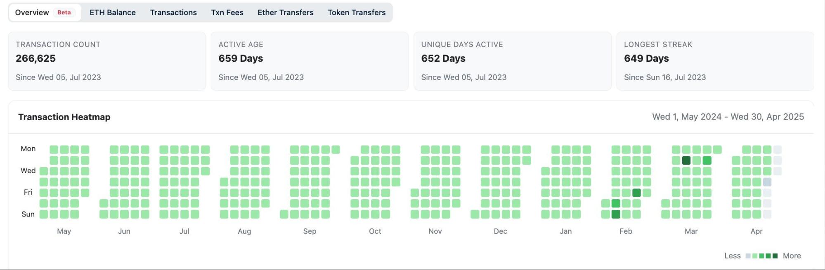Click the May month label under heatmap
825x270 pixels.
point(64,231)
